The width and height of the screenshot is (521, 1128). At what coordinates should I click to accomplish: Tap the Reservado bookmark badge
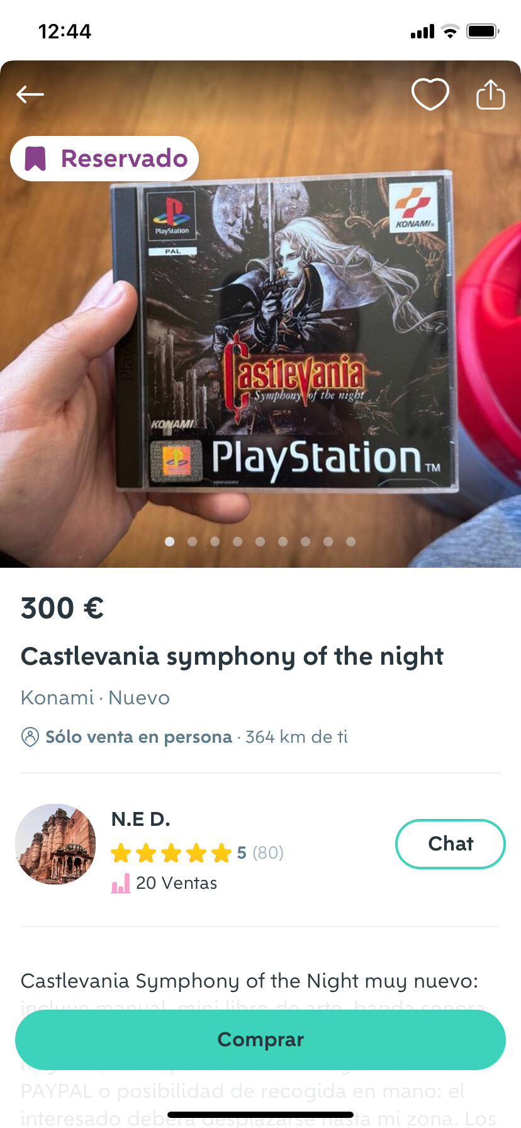tap(104, 159)
